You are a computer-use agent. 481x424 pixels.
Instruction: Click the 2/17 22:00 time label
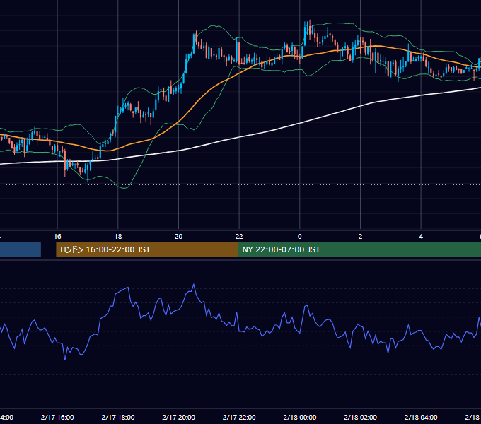click(239, 417)
